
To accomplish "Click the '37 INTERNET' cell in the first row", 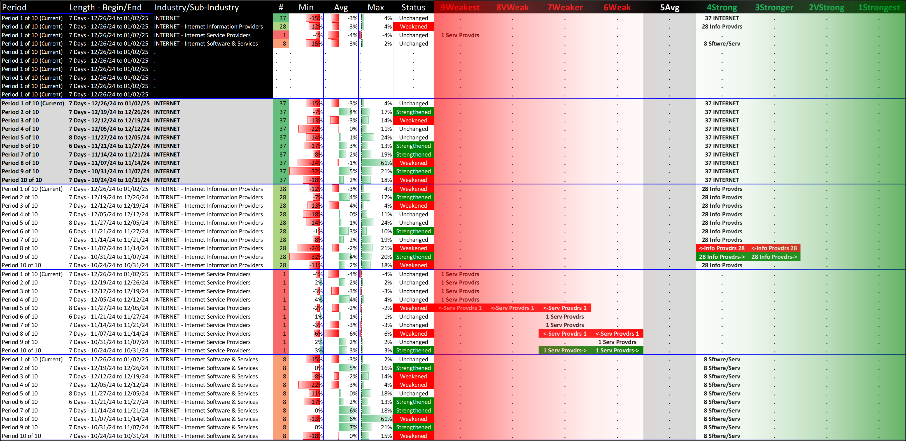I will pyautogui.click(x=722, y=18).
